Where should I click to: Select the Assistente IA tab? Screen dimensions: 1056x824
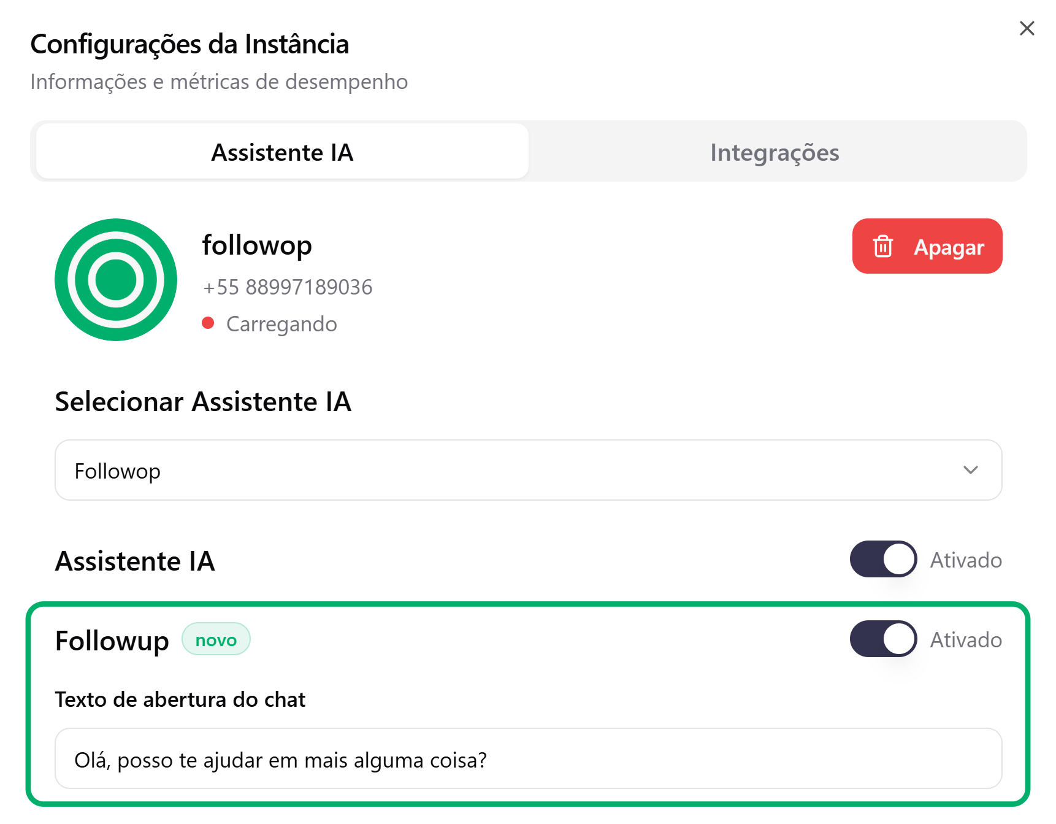(x=281, y=152)
